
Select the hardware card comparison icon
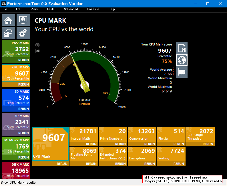(182, 72)
